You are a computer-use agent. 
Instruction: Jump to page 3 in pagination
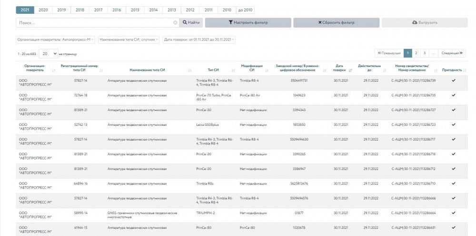tap(425, 53)
